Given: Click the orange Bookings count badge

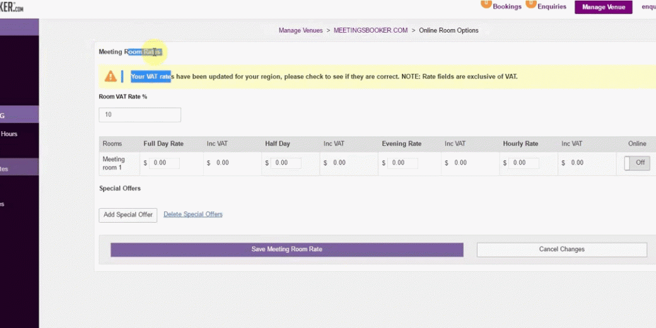Looking at the screenshot, I should [486, 3].
